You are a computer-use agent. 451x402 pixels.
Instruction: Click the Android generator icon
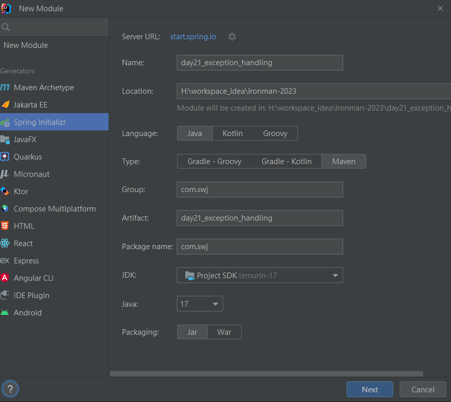[5, 313]
